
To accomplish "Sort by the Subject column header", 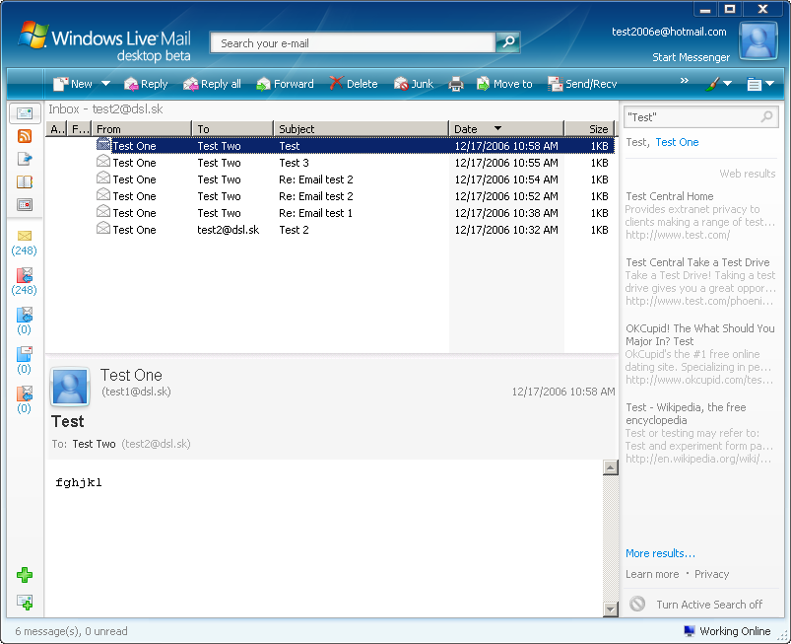I will click(362, 129).
